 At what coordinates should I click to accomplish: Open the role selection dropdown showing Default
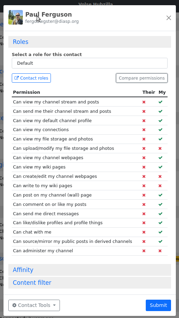(90, 63)
